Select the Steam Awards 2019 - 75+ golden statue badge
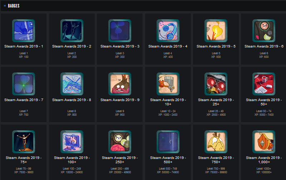Screen dimensions: 286x180 point(24,141)
